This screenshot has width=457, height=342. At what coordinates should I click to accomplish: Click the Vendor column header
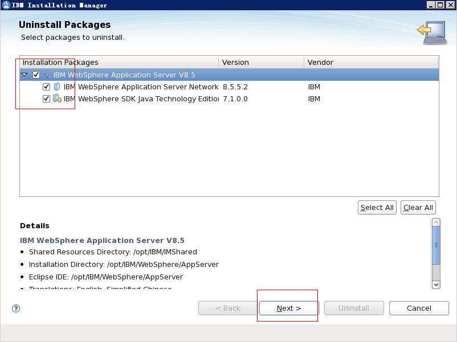(x=371, y=62)
